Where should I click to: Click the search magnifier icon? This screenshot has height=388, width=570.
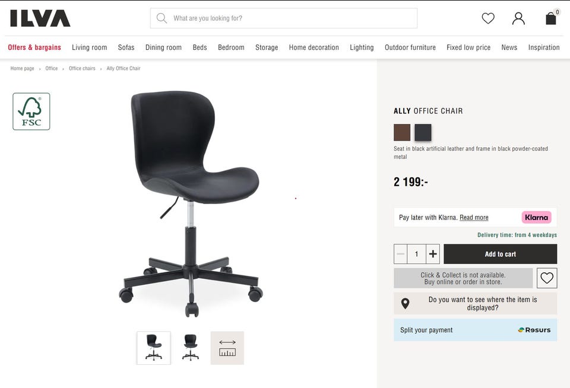click(x=161, y=18)
